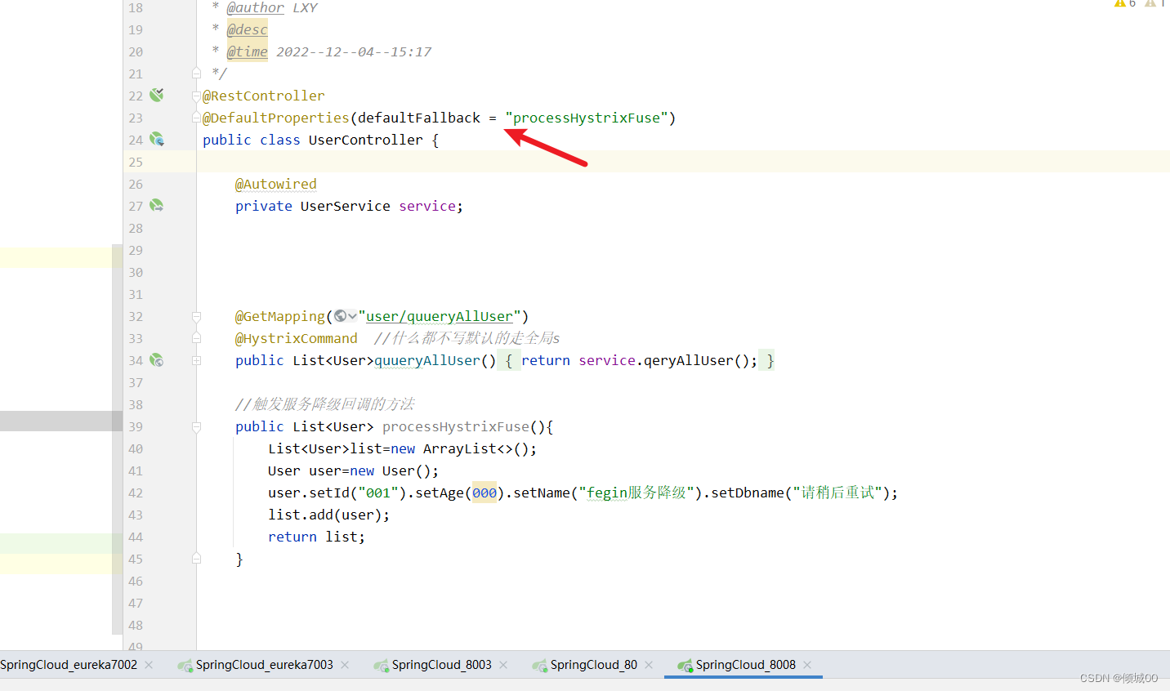The width and height of the screenshot is (1170, 691).
Task: Click the closing fold marker on line 45
Action: (196, 559)
